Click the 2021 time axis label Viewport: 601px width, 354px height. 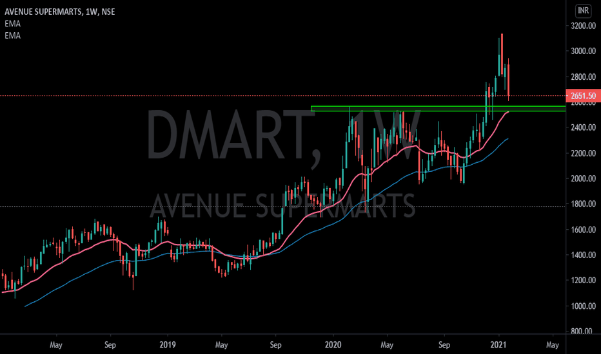(498, 345)
